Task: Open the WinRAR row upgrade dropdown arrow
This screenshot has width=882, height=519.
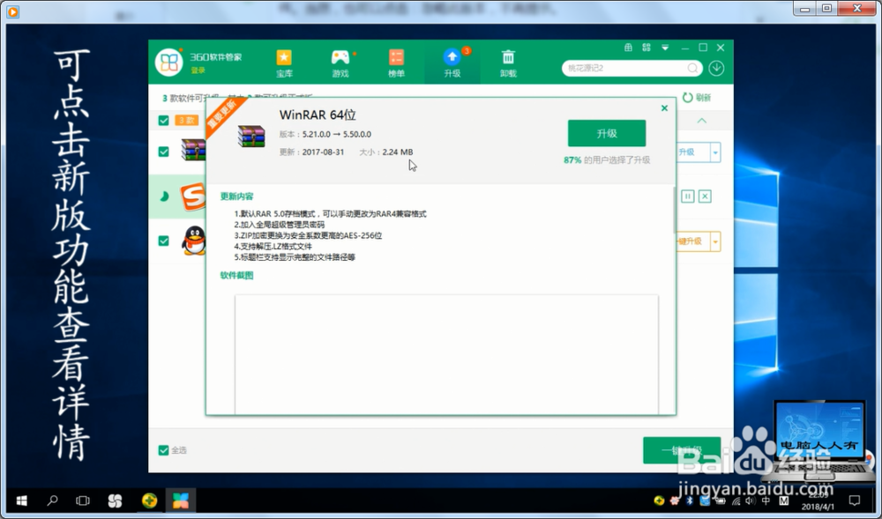Action: 715,152
